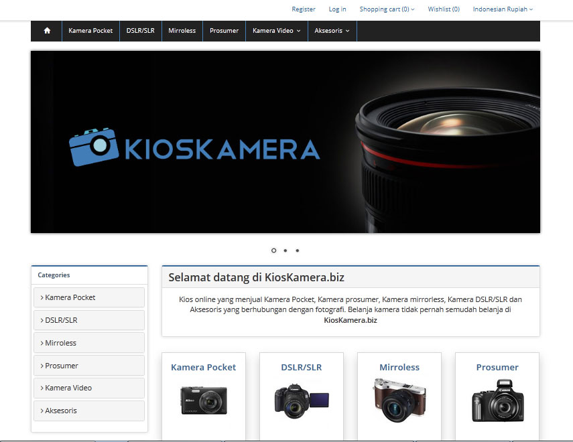
Task: Click the Canon prosumer camera thumbnail
Action: tap(498, 400)
